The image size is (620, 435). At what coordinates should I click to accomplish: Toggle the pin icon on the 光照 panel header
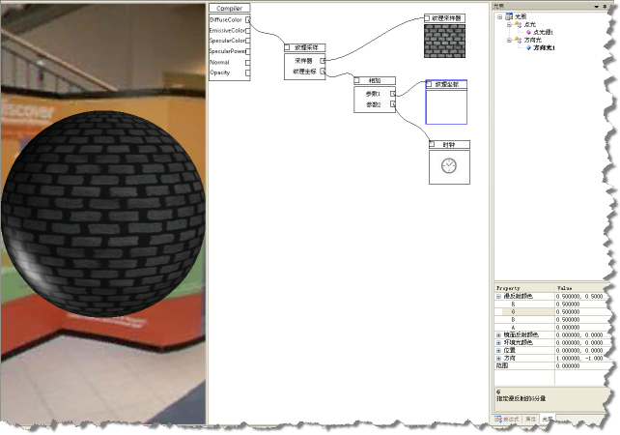(605, 7)
